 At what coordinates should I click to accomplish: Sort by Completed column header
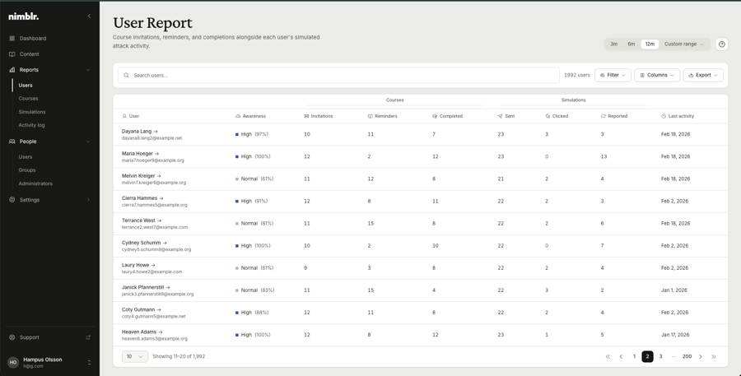point(448,116)
